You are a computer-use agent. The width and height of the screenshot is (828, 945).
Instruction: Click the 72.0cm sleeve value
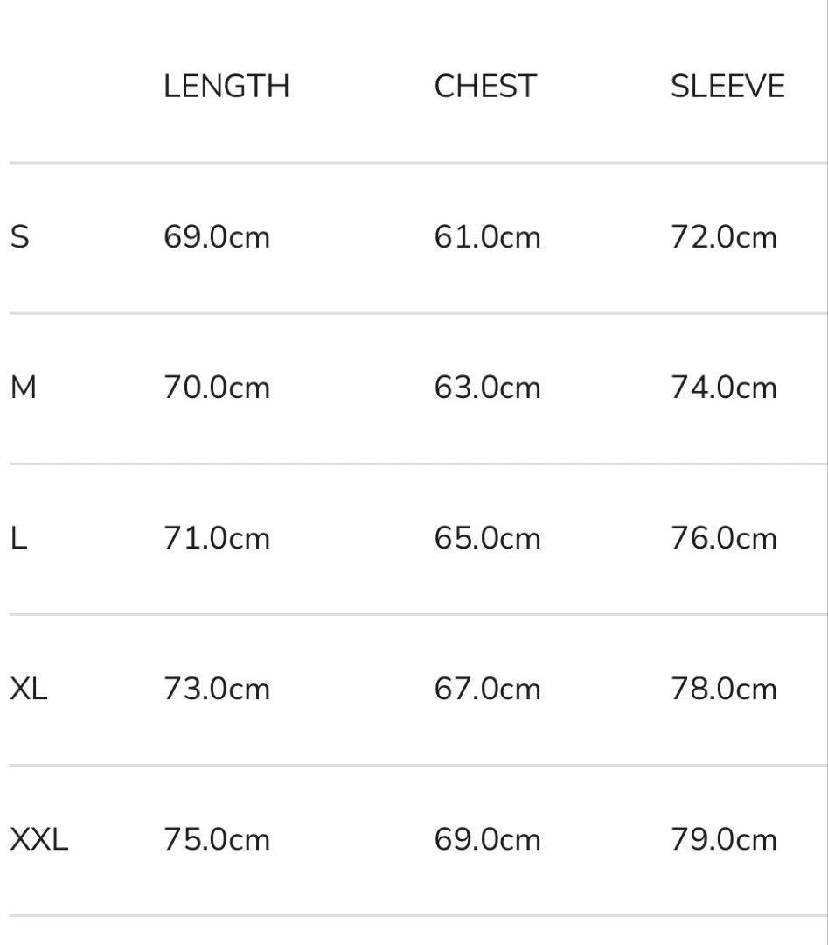pyautogui.click(x=724, y=237)
